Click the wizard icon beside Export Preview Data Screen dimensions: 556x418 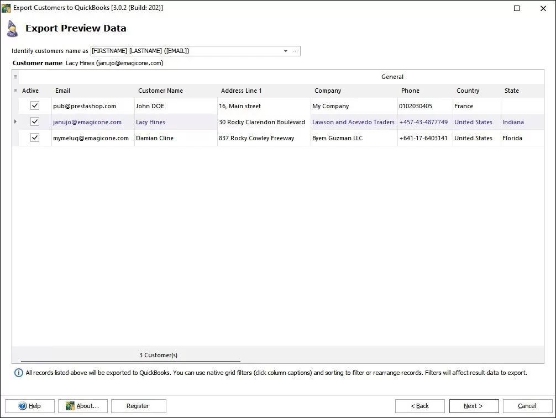(13, 28)
